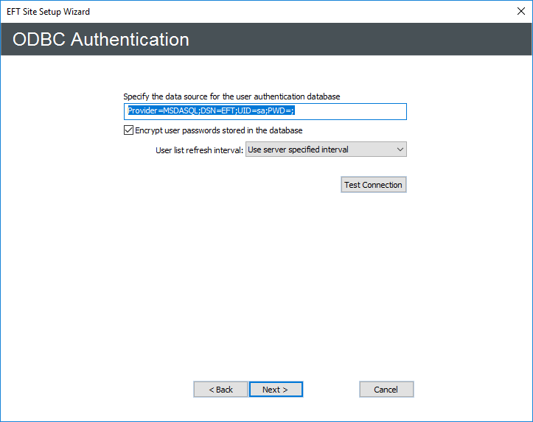
Task: Click the 'ODBC Authentication' page header
Action: point(101,39)
